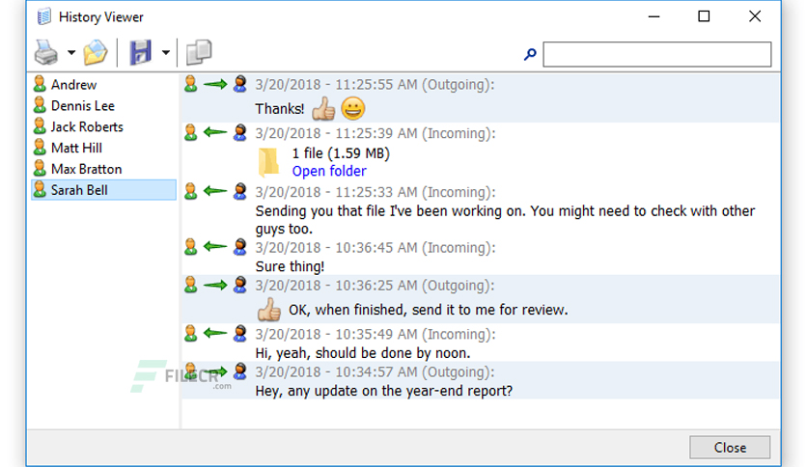807x467 pixels.
Task: Click the Save floppy disk icon
Action: coord(140,52)
